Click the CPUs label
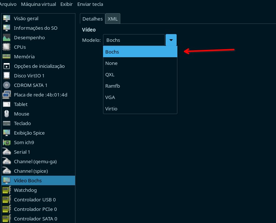 (x=20, y=47)
